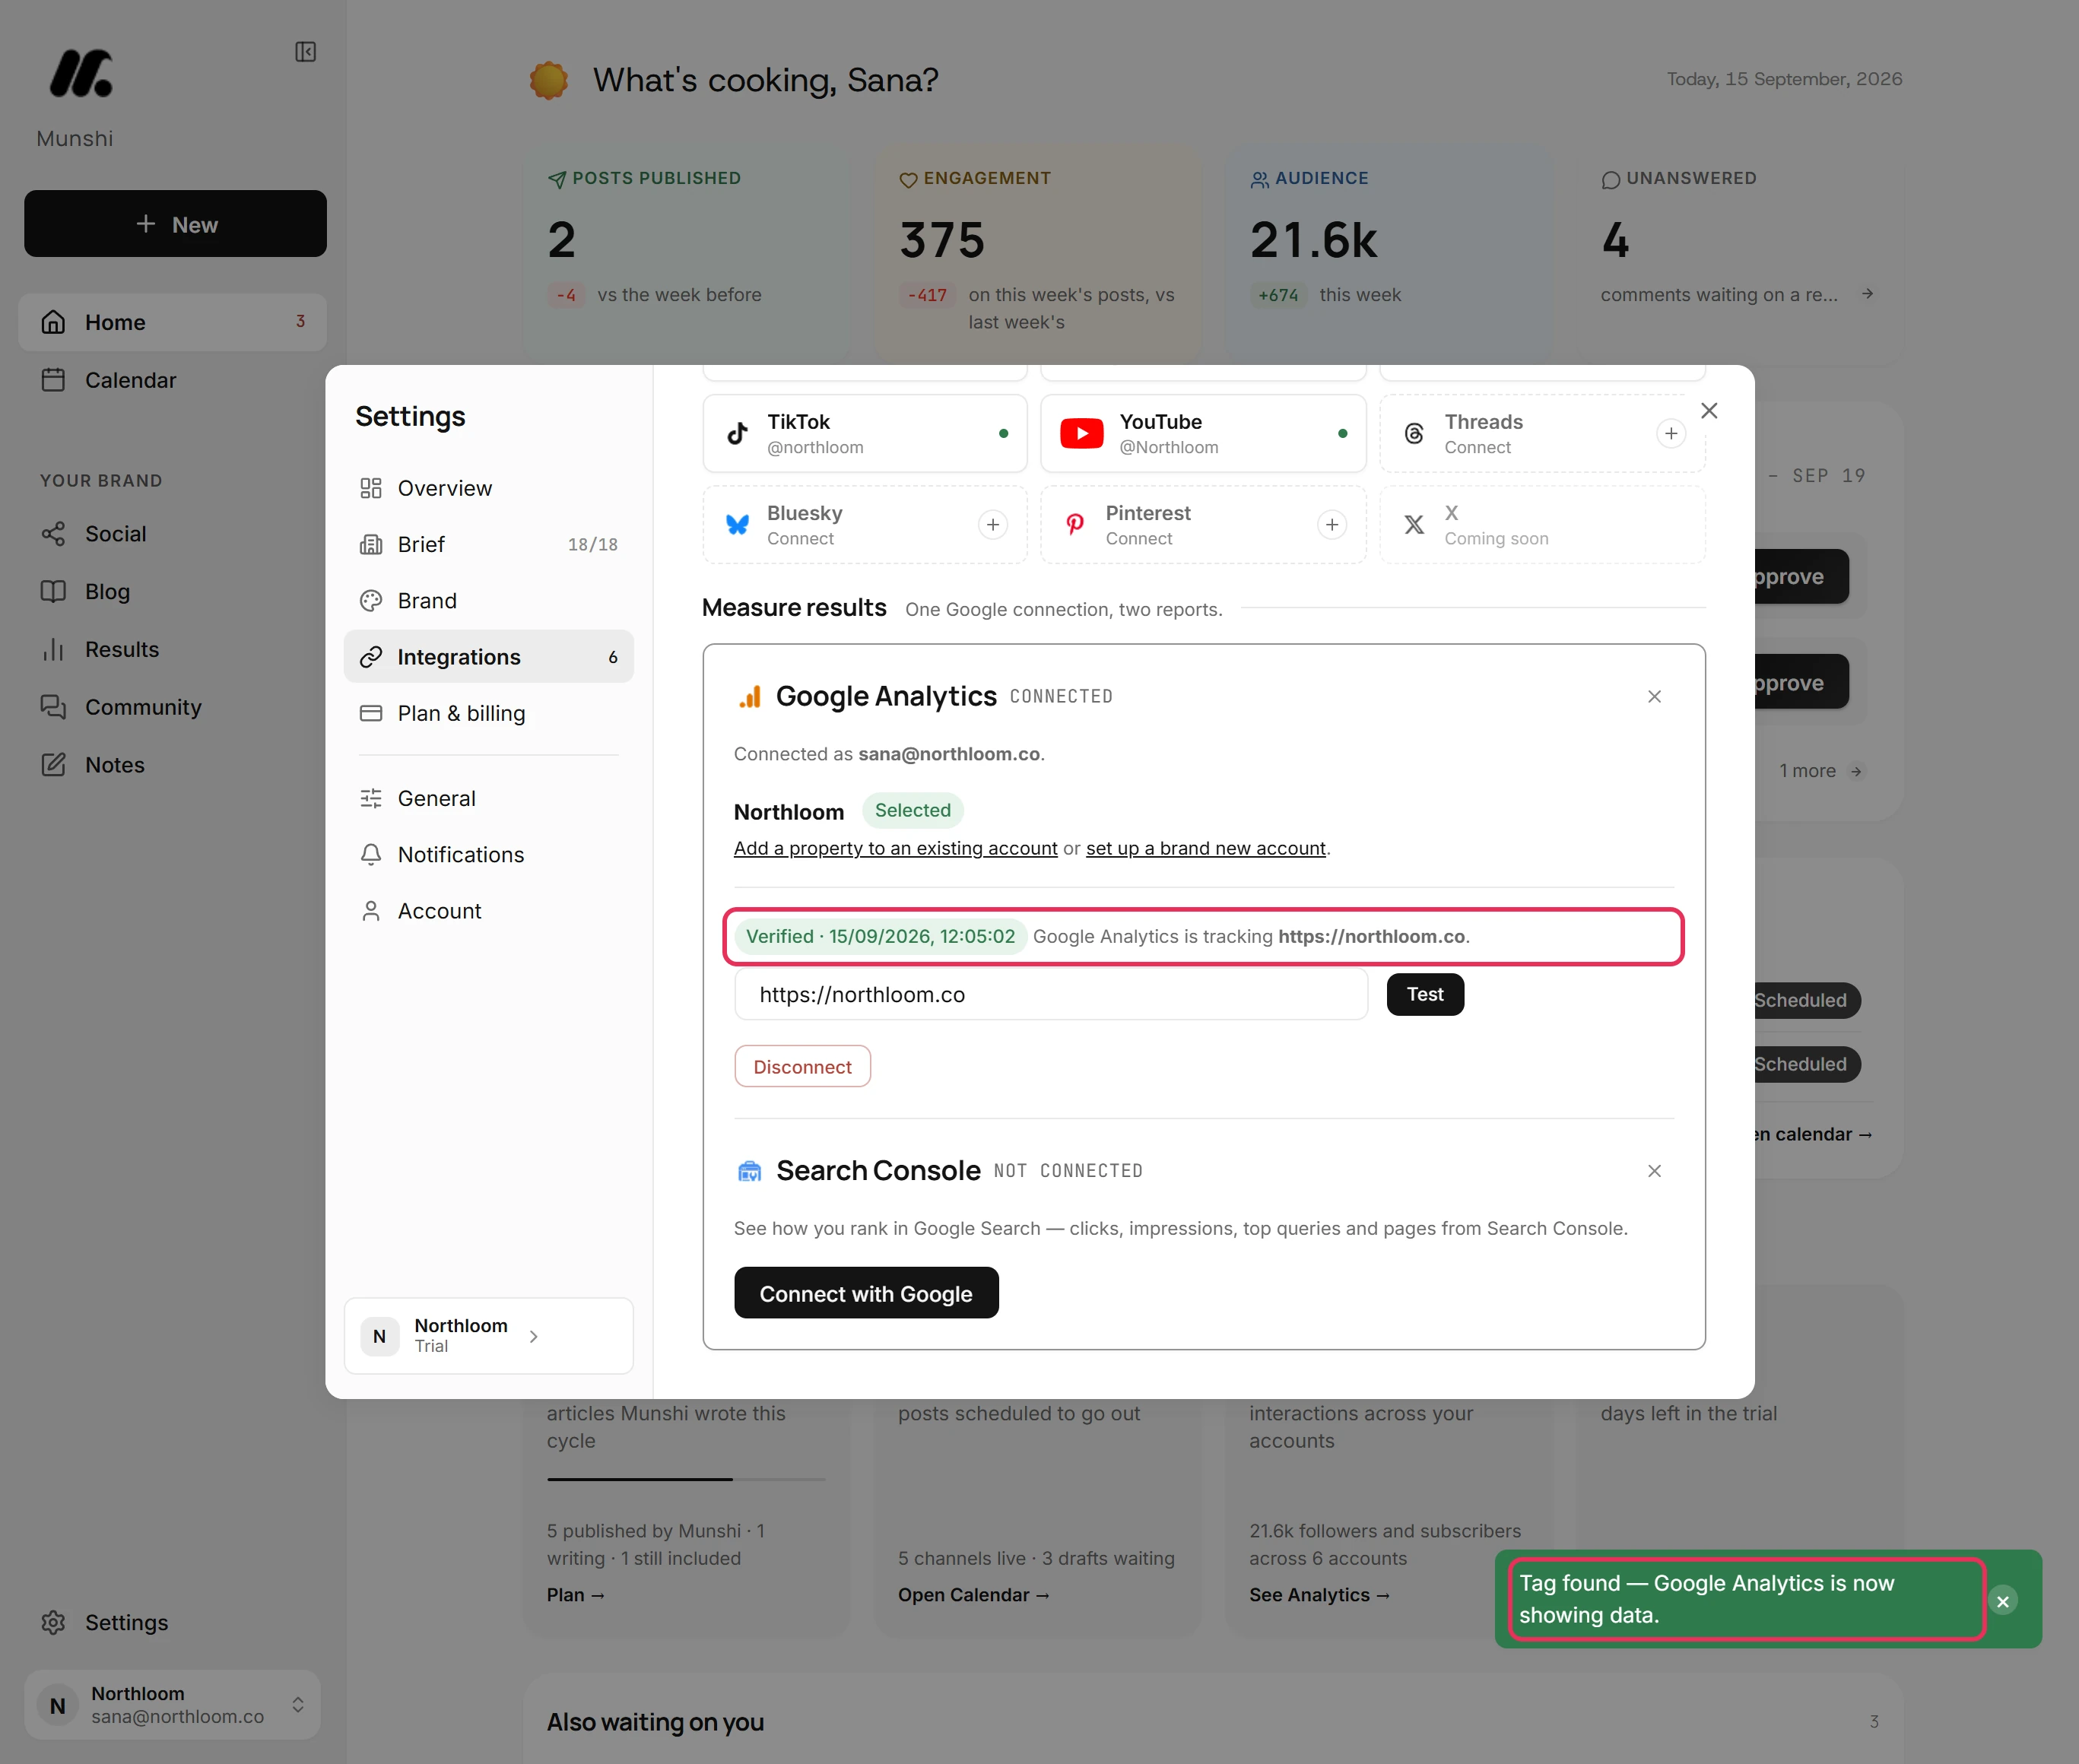
Task: Open Overview in Settings
Action: [488, 488]
